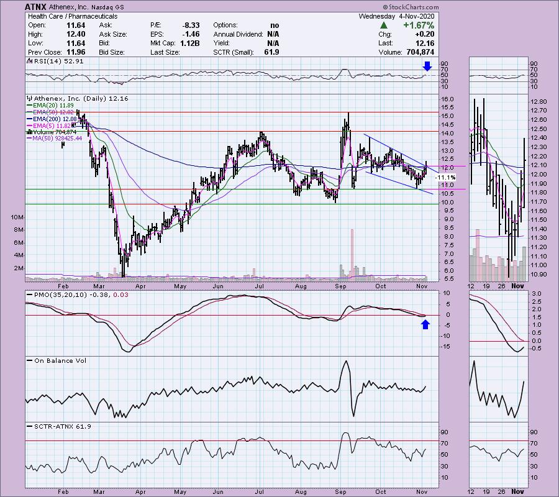Open the StockCharts.com copyright link

[411, 7]
